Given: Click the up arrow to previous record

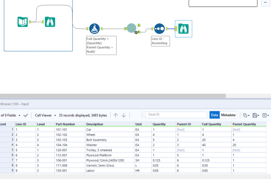Looking at the screenshot, I should pyautogui.click(x=116, y=115).
